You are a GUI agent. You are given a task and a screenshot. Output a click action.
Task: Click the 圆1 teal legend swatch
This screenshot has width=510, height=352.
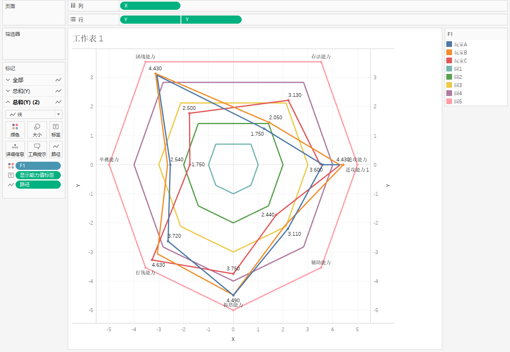pyautogui.click(x=449, y=69)
